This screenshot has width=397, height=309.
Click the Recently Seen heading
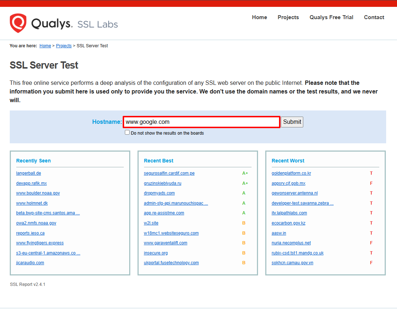33,161
